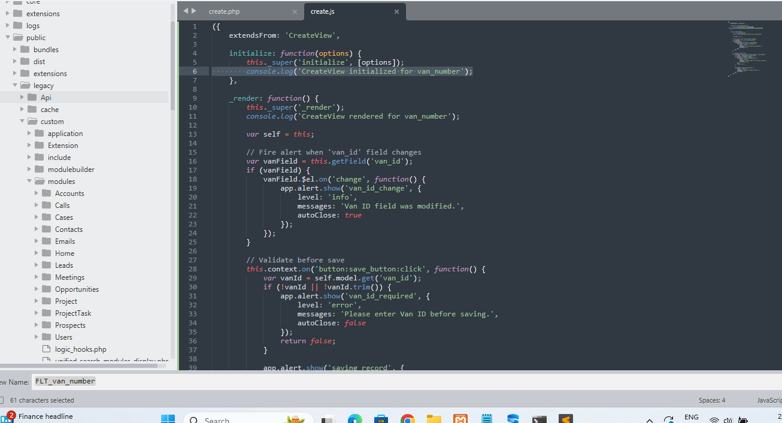Close the create.php tab
This screenshot has height=423, width=782.
tap(295, 12)
